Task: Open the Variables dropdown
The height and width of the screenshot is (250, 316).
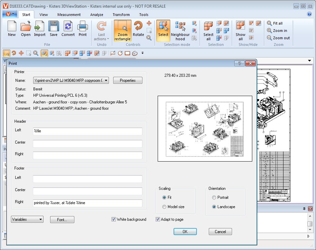Action: [x=27, y=219]
